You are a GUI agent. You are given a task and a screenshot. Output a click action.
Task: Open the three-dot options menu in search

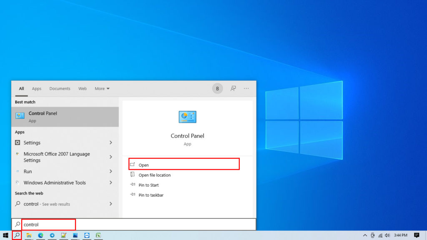point(246,88)
